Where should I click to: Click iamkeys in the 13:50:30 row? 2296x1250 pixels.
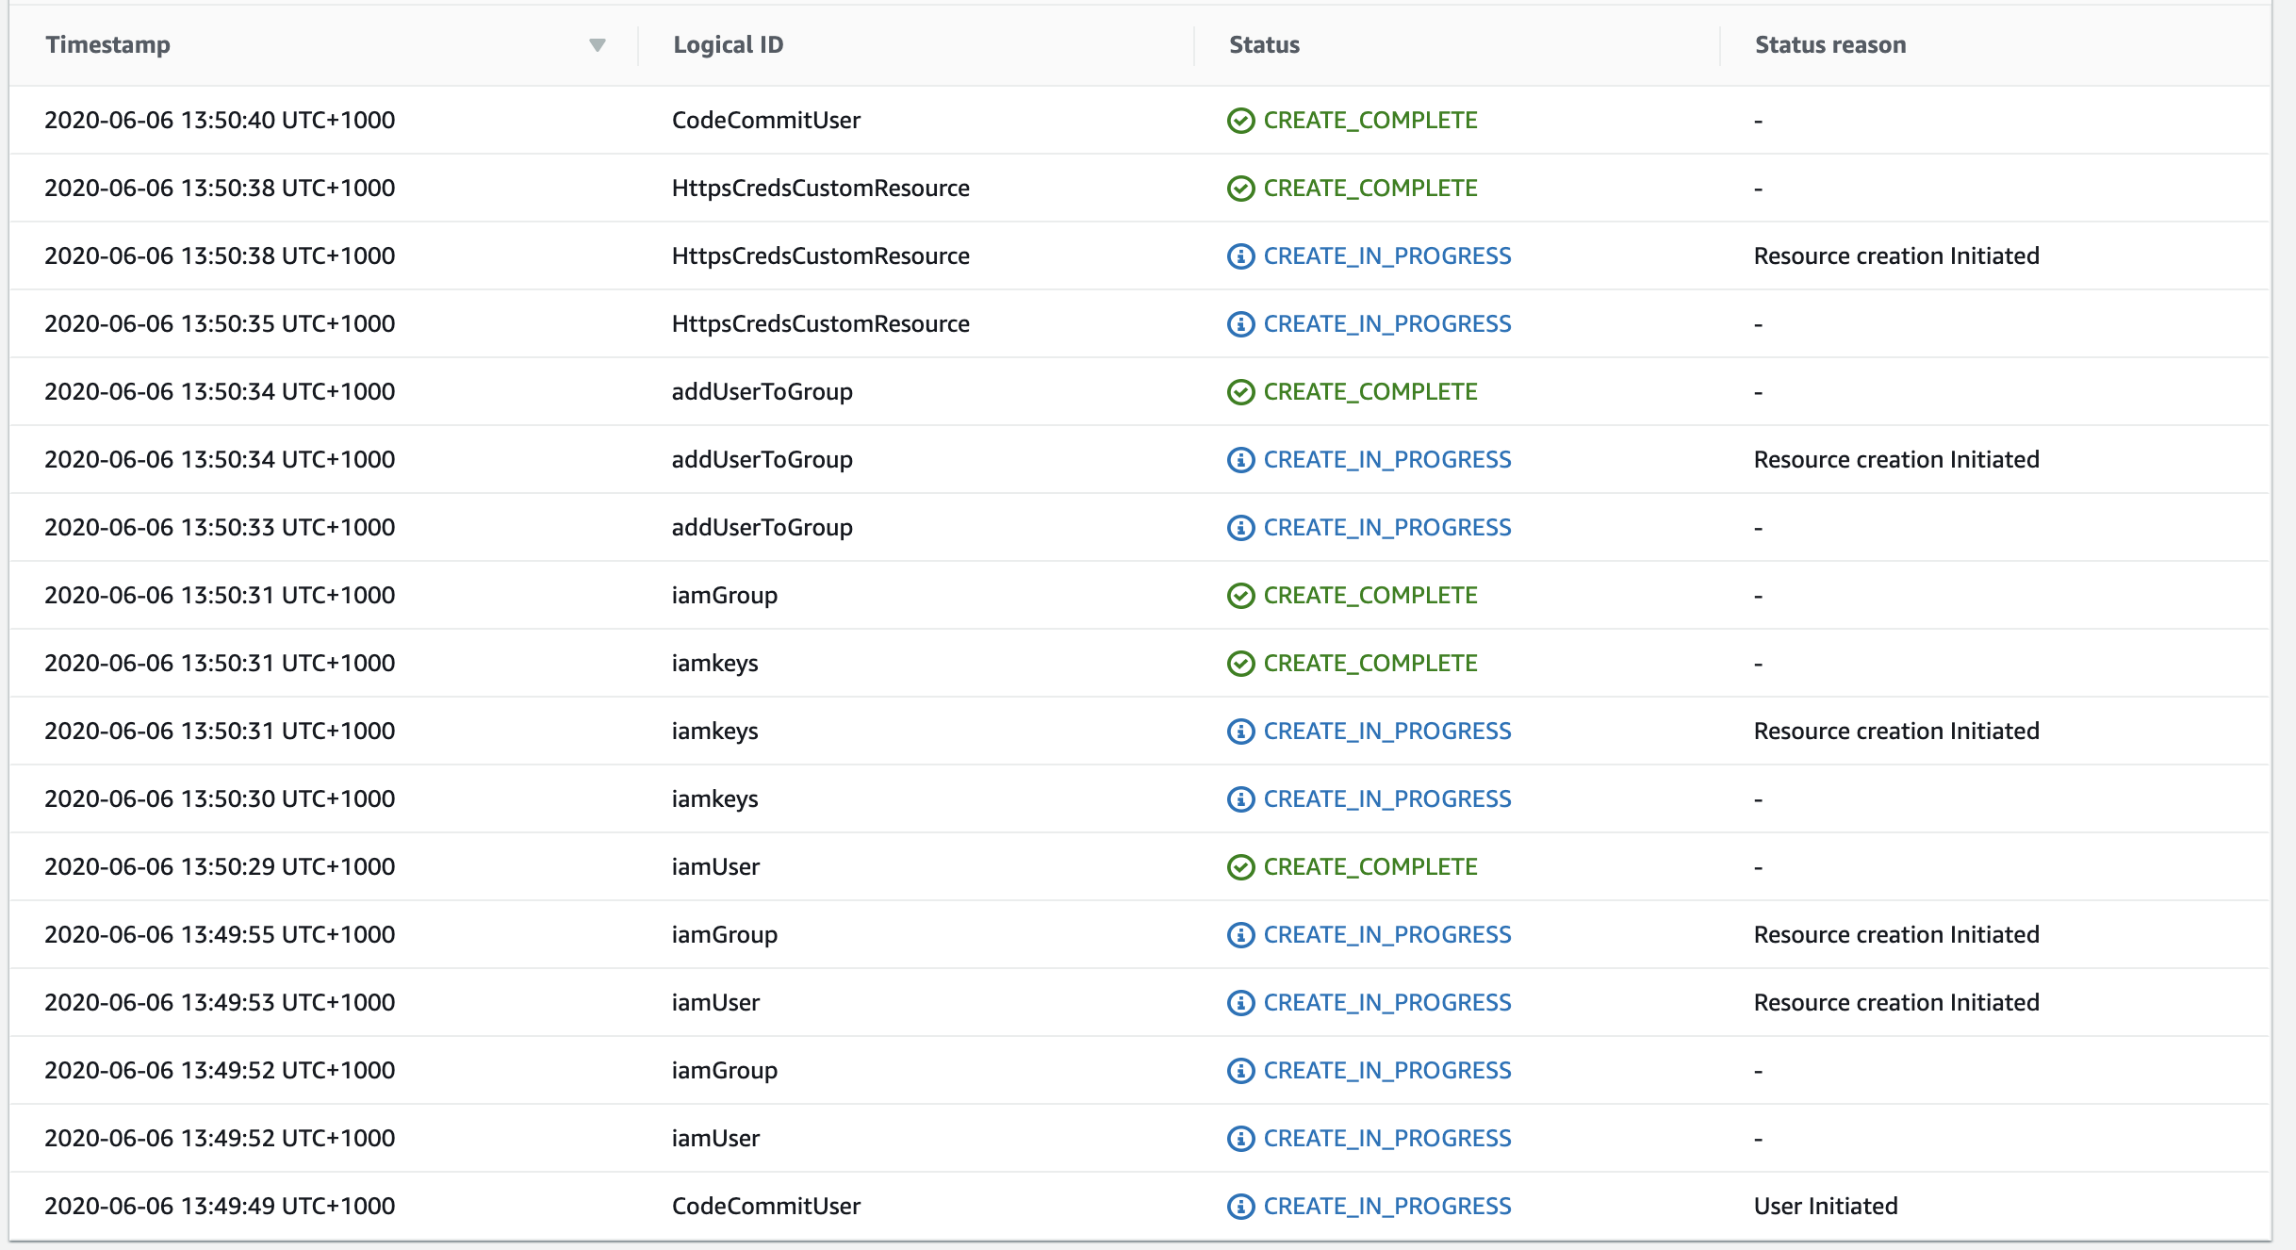tap(714, 799)
